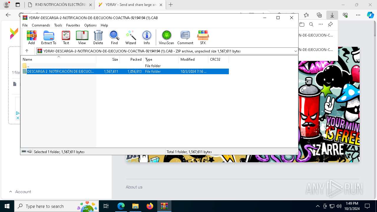Open the Wizard tool icon
The image size is (377, 212).
130,37
